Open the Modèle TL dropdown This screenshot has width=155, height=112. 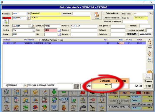34,30
